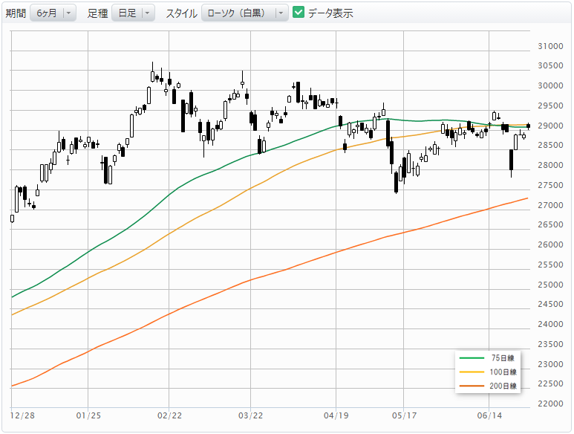This screenshot has height=434, width=574.
Task: Toggle the データ表示 checkbox
Action: click(299, 13)
